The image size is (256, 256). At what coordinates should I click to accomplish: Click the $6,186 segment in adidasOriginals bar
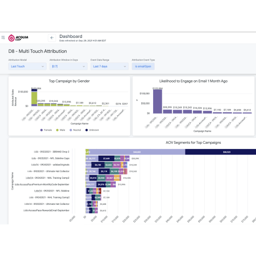point(98,165)
